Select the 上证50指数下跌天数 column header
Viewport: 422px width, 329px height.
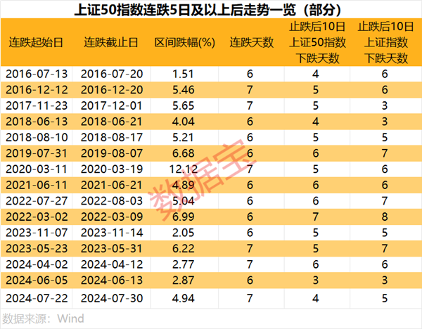[x=316, y=43]
